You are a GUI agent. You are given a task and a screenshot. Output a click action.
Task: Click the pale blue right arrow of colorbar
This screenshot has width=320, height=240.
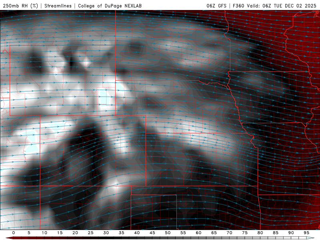pyautogui.click(x=311, y=238)
